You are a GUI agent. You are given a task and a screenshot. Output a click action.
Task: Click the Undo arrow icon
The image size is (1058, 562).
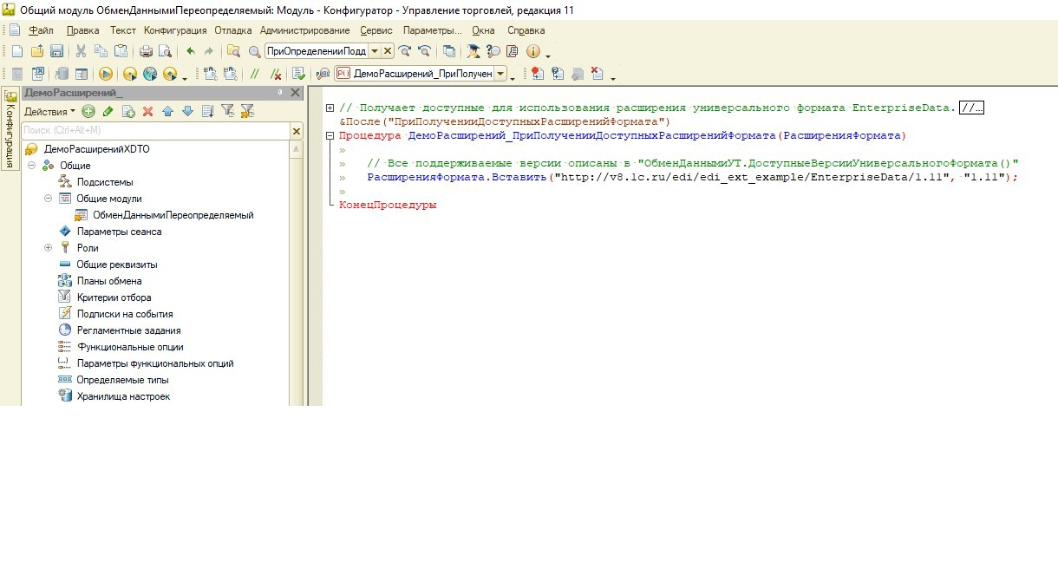tap(190, 51)
